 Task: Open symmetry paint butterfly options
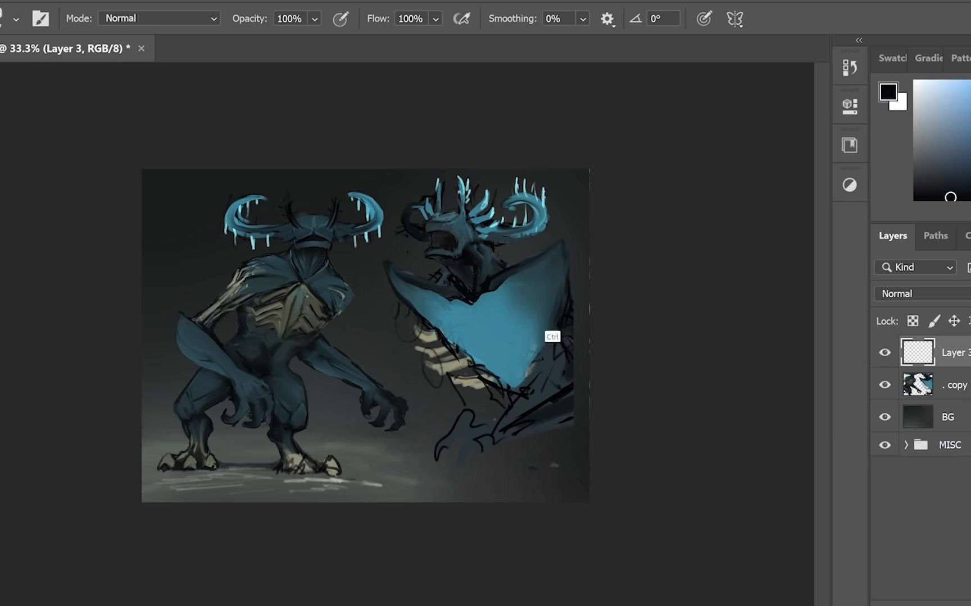click(x=734, y=19)
